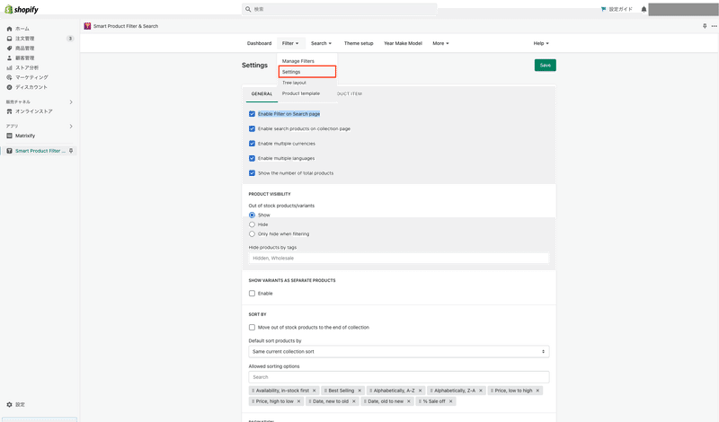Open the Help dropdown menu
719x422 pixels.
(541, 43)
